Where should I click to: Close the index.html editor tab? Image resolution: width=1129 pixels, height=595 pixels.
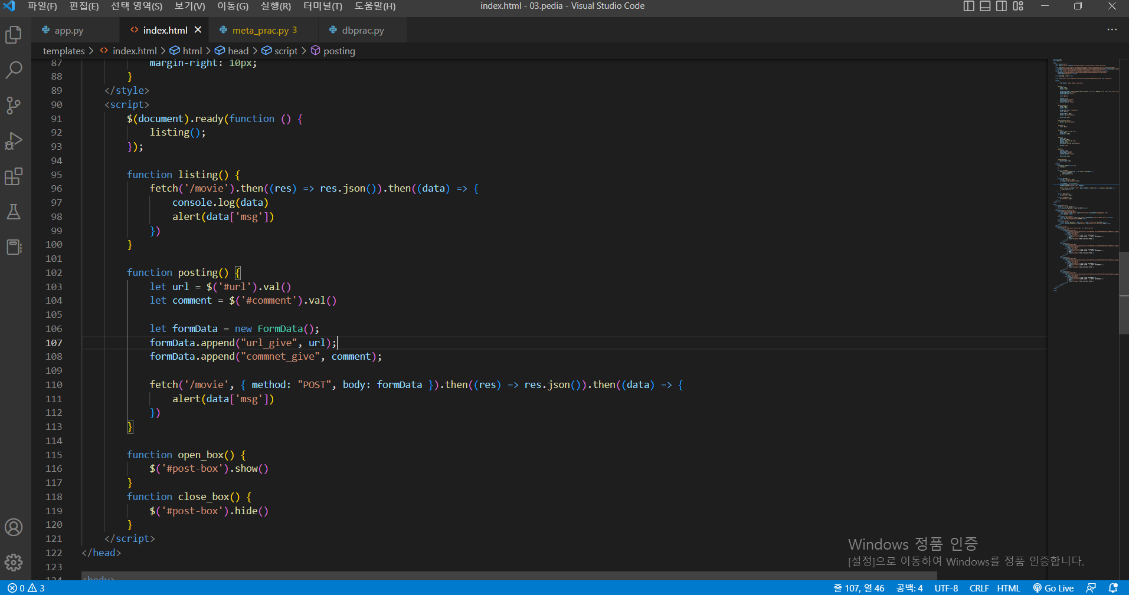(x=198, y=30)
